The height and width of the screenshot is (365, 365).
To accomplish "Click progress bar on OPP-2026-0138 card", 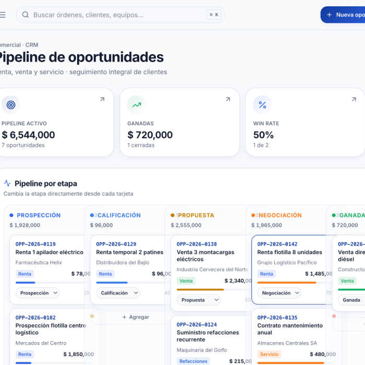I will point(214,289).
